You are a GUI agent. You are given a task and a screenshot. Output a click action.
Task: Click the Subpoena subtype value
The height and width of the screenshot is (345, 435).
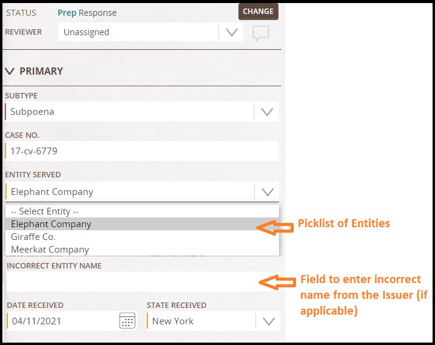pos(32,112)
